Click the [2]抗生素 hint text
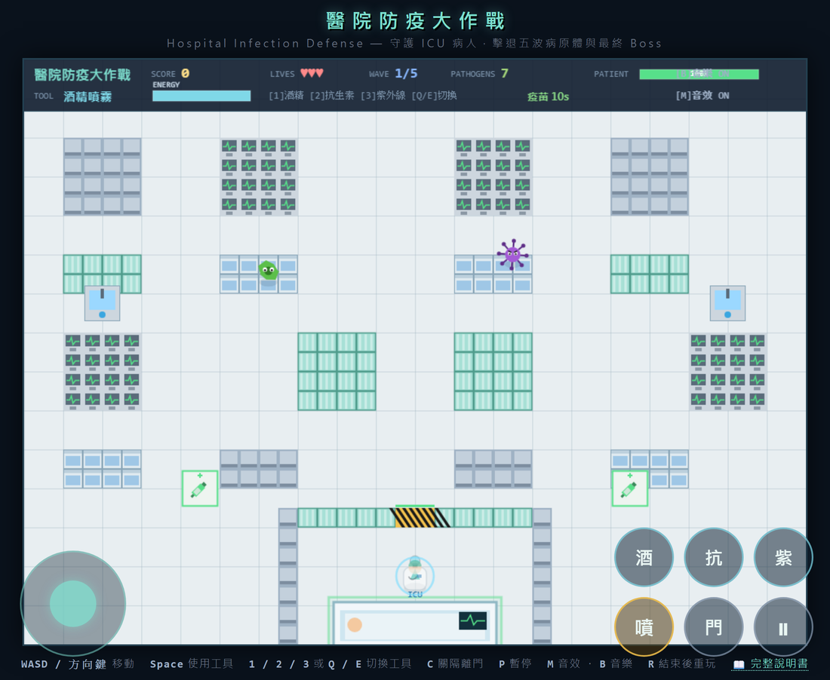 pyautogui.click(x=332, y=96)
